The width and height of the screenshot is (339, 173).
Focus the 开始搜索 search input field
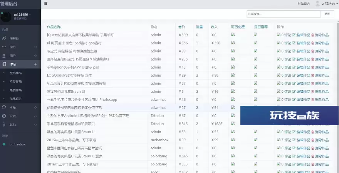click(283, 14)
